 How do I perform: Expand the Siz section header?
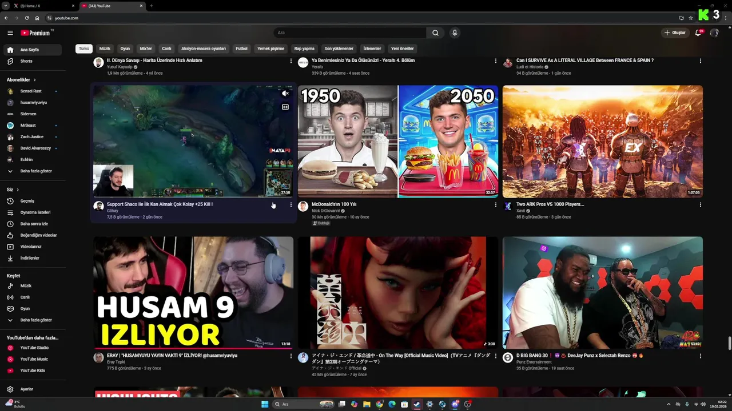pyautogui.click(x=13, y=190)
